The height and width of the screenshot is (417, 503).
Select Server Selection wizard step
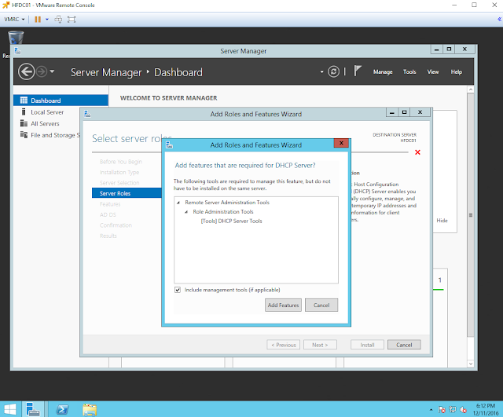[x=119, y=183]
